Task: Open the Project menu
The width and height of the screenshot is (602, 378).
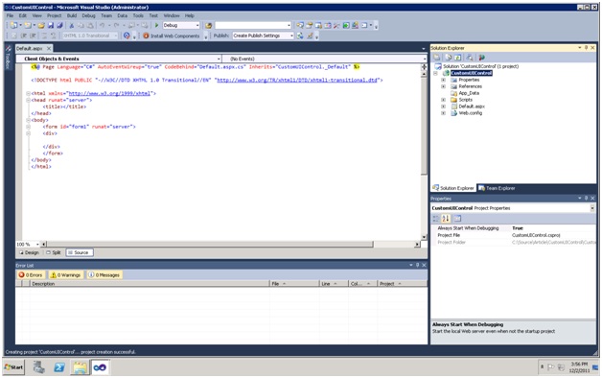Action: click(54, 15)
